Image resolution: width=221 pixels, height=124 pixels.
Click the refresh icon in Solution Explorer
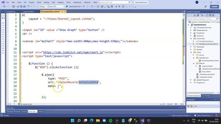point(207,15)
